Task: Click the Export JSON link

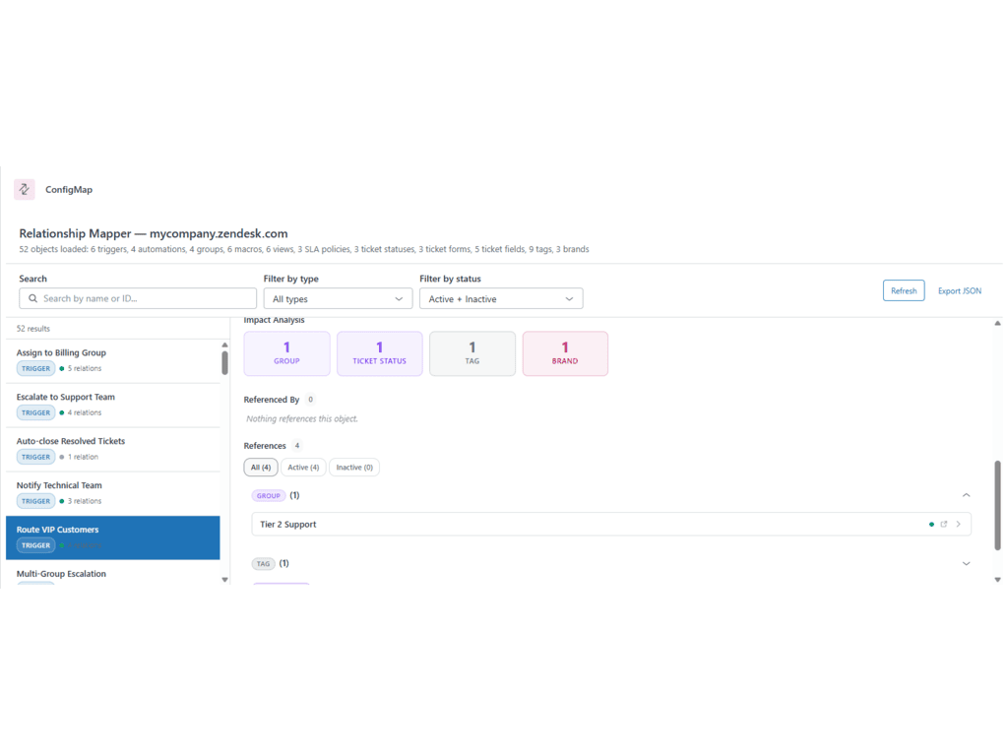Action: [959, 290]
